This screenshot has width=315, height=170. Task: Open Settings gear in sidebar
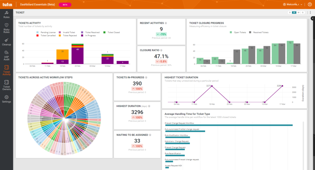pos(6,99)
